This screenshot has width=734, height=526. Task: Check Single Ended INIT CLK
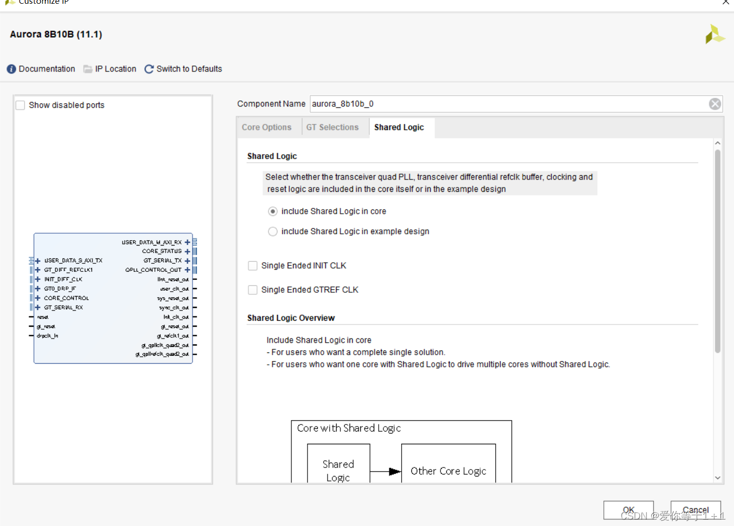pyautogui.click(x=253, y=266)
